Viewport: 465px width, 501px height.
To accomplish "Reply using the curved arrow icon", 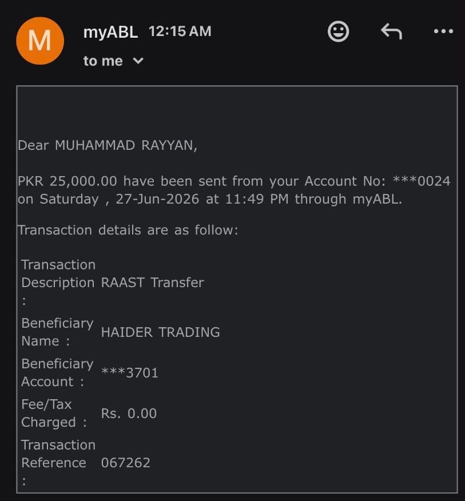I will point(391,31).
